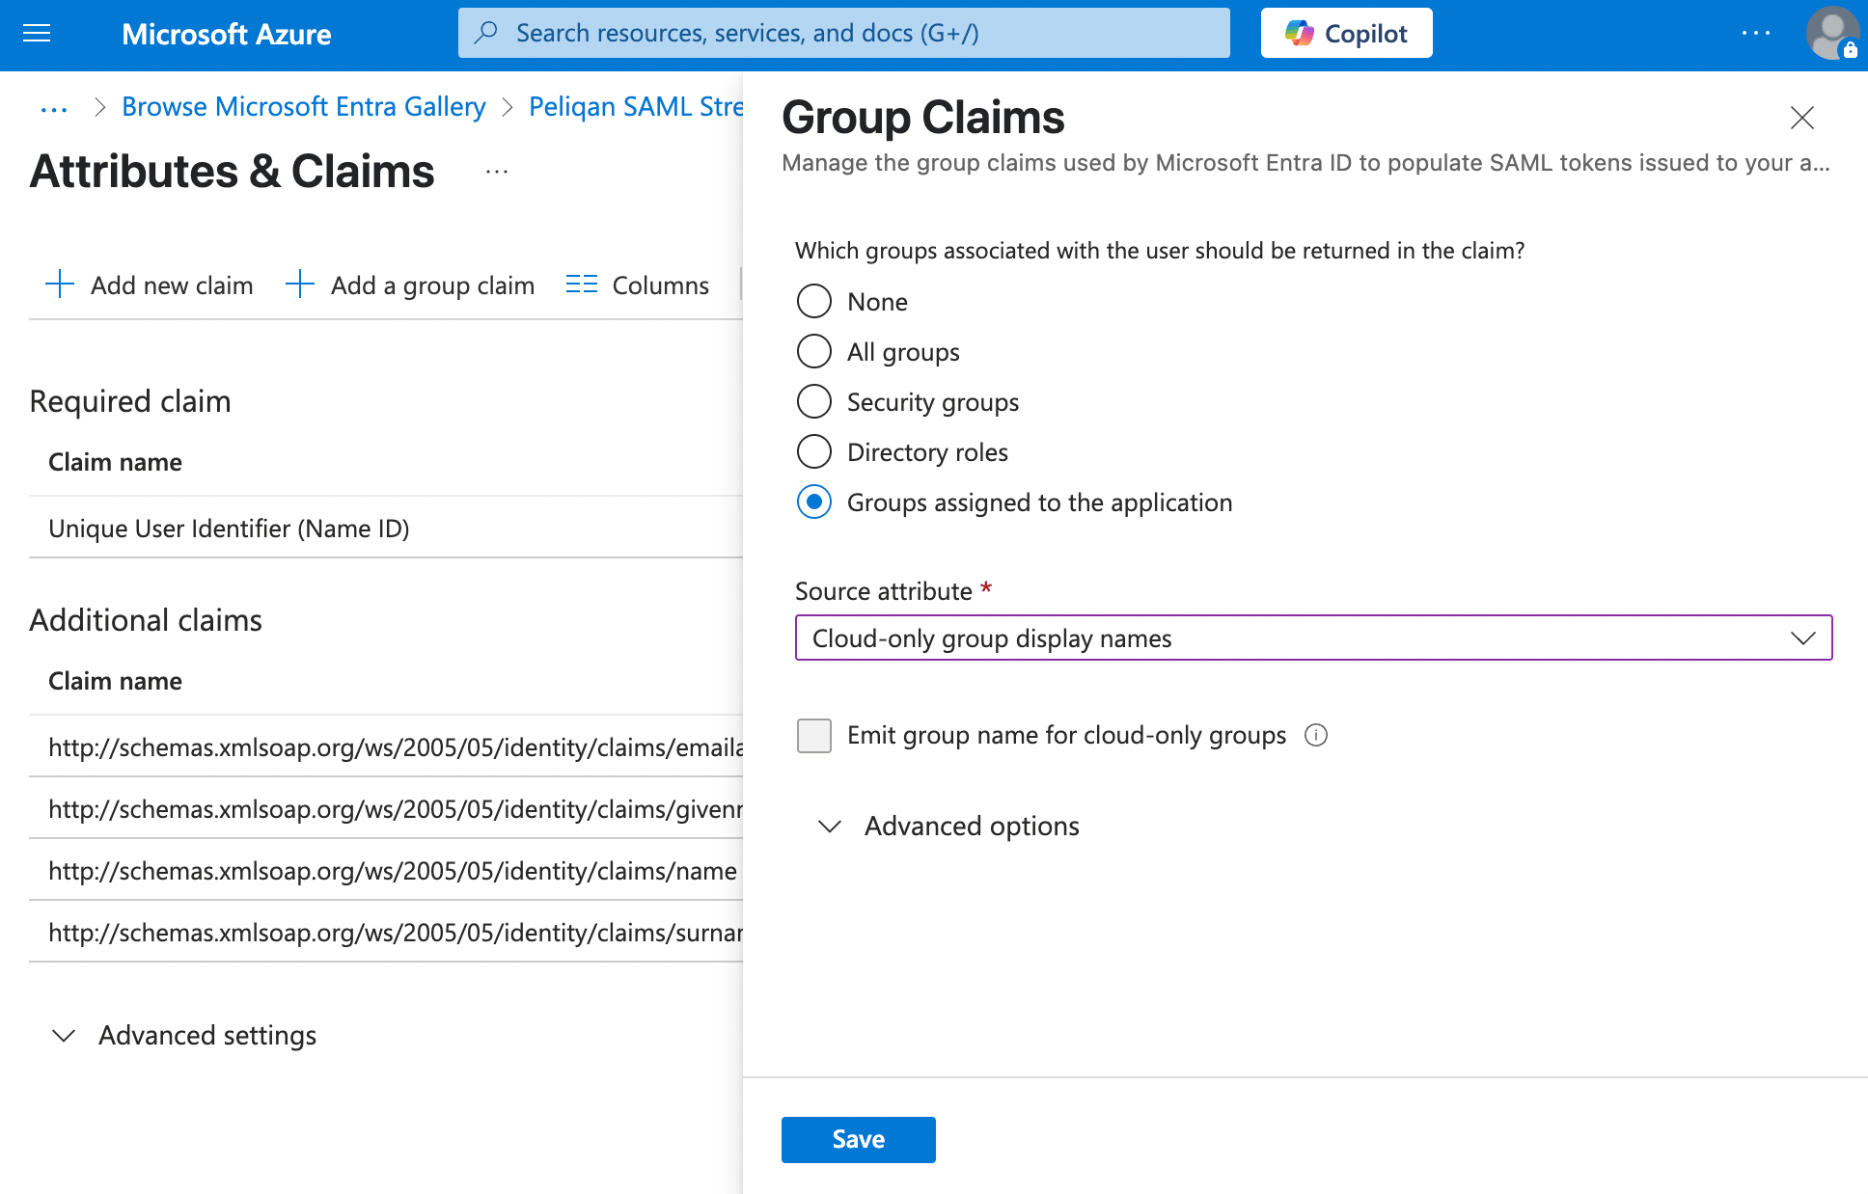The height and width of the screenshot is (1194, 1868).
Task: Click Add a group claim
Action: 410,285
